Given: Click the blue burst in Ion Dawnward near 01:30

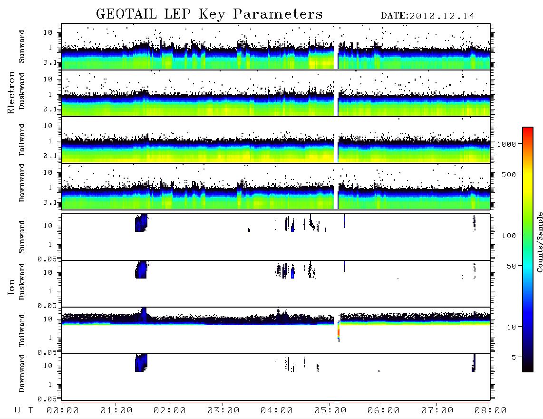Looking at the screenshot, I should click(x=141, y=363).
